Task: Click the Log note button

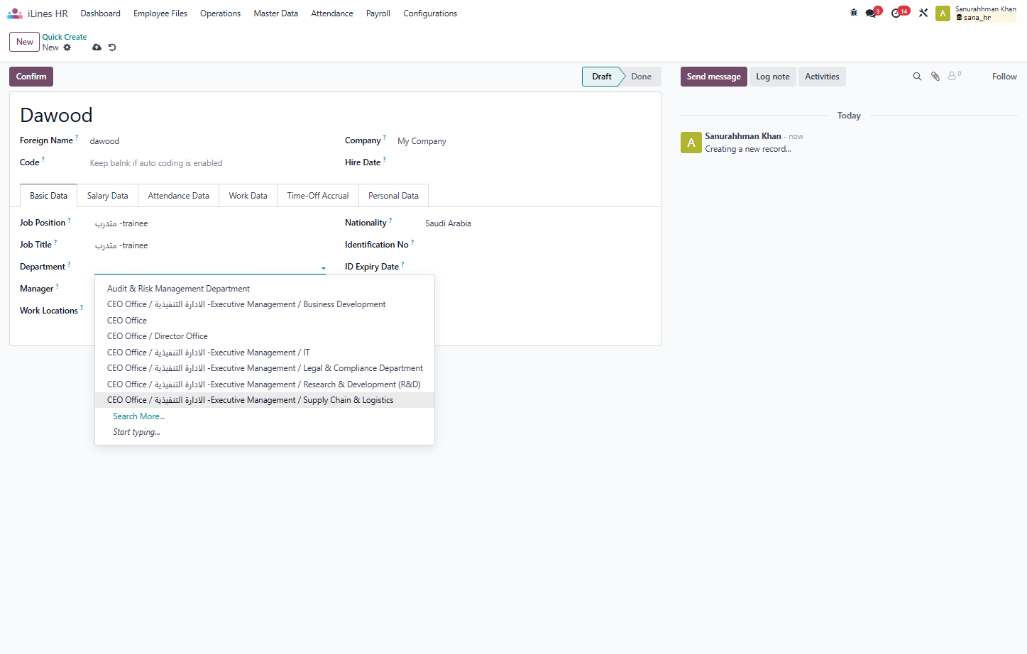Action: (773, 77)
